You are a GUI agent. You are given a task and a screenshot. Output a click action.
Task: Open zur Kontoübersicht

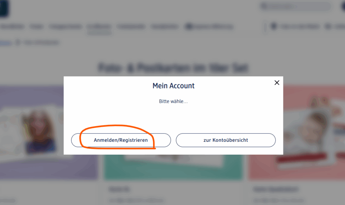coord(226,140)
